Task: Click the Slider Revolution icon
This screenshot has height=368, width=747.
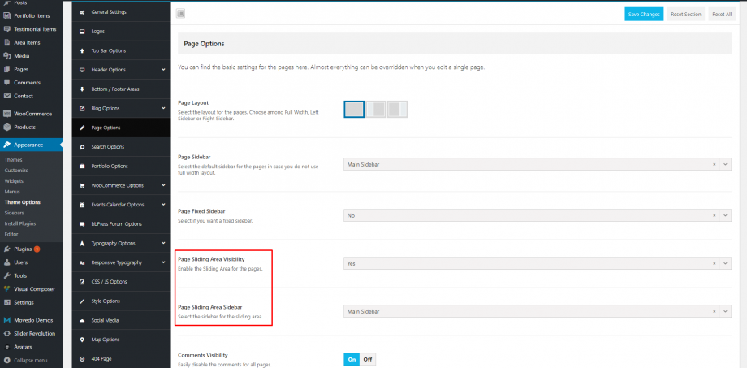Action: click(6, 333)
